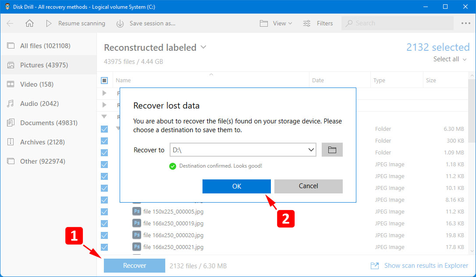This screenshot has height=277, width=476.
Task: Select file 166x250_000021.jpg name
Action: click(173, 247)
